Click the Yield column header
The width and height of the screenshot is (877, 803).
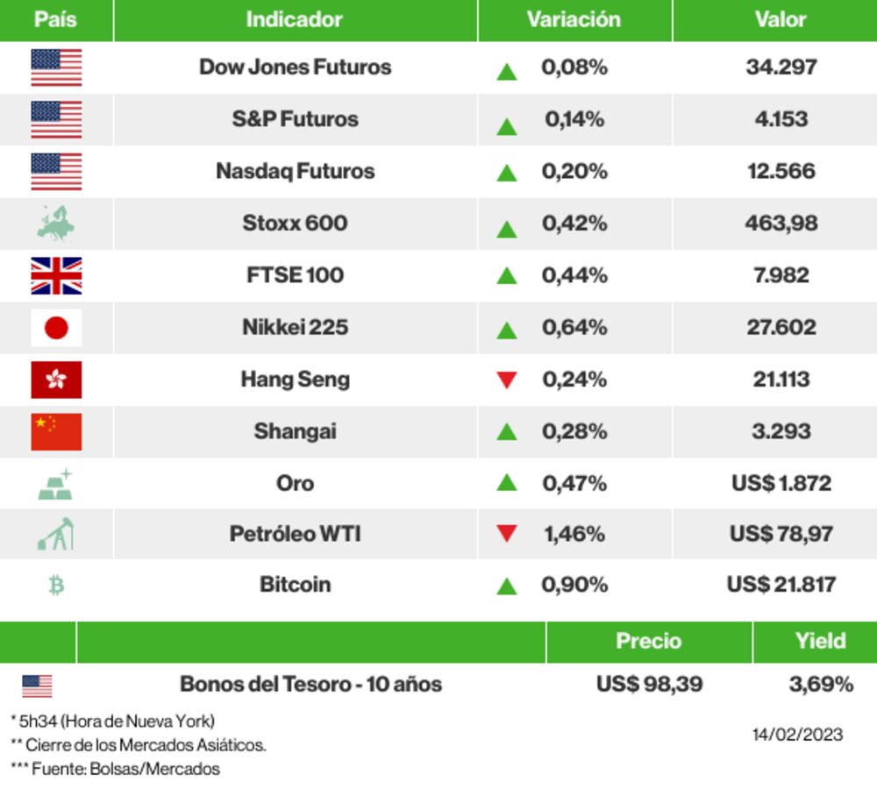pyautogui.click(x=821, y=641)
